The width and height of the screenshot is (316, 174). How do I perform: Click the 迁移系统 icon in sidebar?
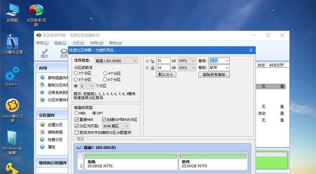coord(42,92)
